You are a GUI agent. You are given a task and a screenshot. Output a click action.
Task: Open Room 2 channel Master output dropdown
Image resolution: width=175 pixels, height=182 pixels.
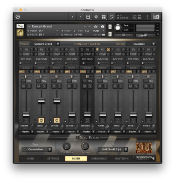(149, 132)
